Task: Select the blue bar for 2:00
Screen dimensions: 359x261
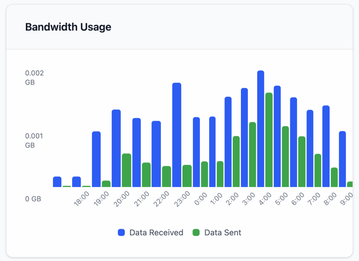Action: [228, 142]
